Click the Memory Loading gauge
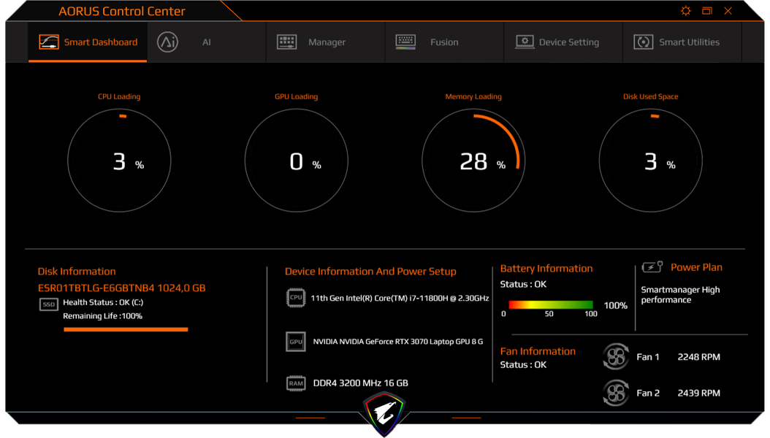The width and height of the screenshot is (770, 438). click(473, 161)
